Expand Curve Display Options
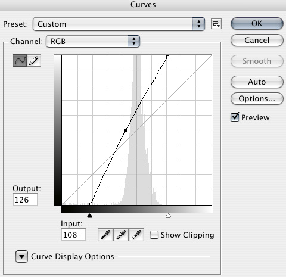Screen dimensions: 286x277 21,256
